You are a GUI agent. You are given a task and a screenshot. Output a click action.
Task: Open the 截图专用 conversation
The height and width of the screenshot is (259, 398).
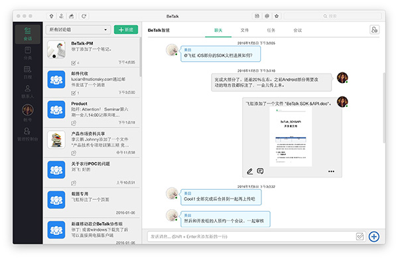tap(92, 203)
